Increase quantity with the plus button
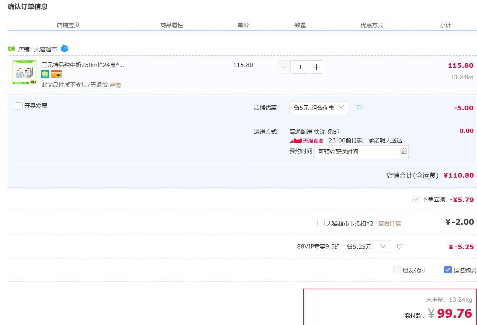477x325 pixels. click(x=316, y=67)
